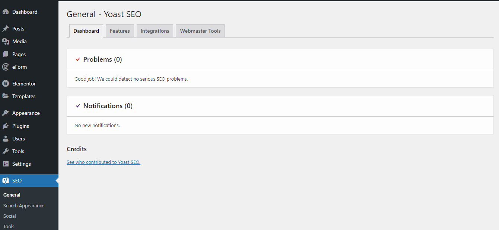Collapse the Notifications (0) section heading
The height and width of the screenshot is (230, 499).
(x=108, y=106)
